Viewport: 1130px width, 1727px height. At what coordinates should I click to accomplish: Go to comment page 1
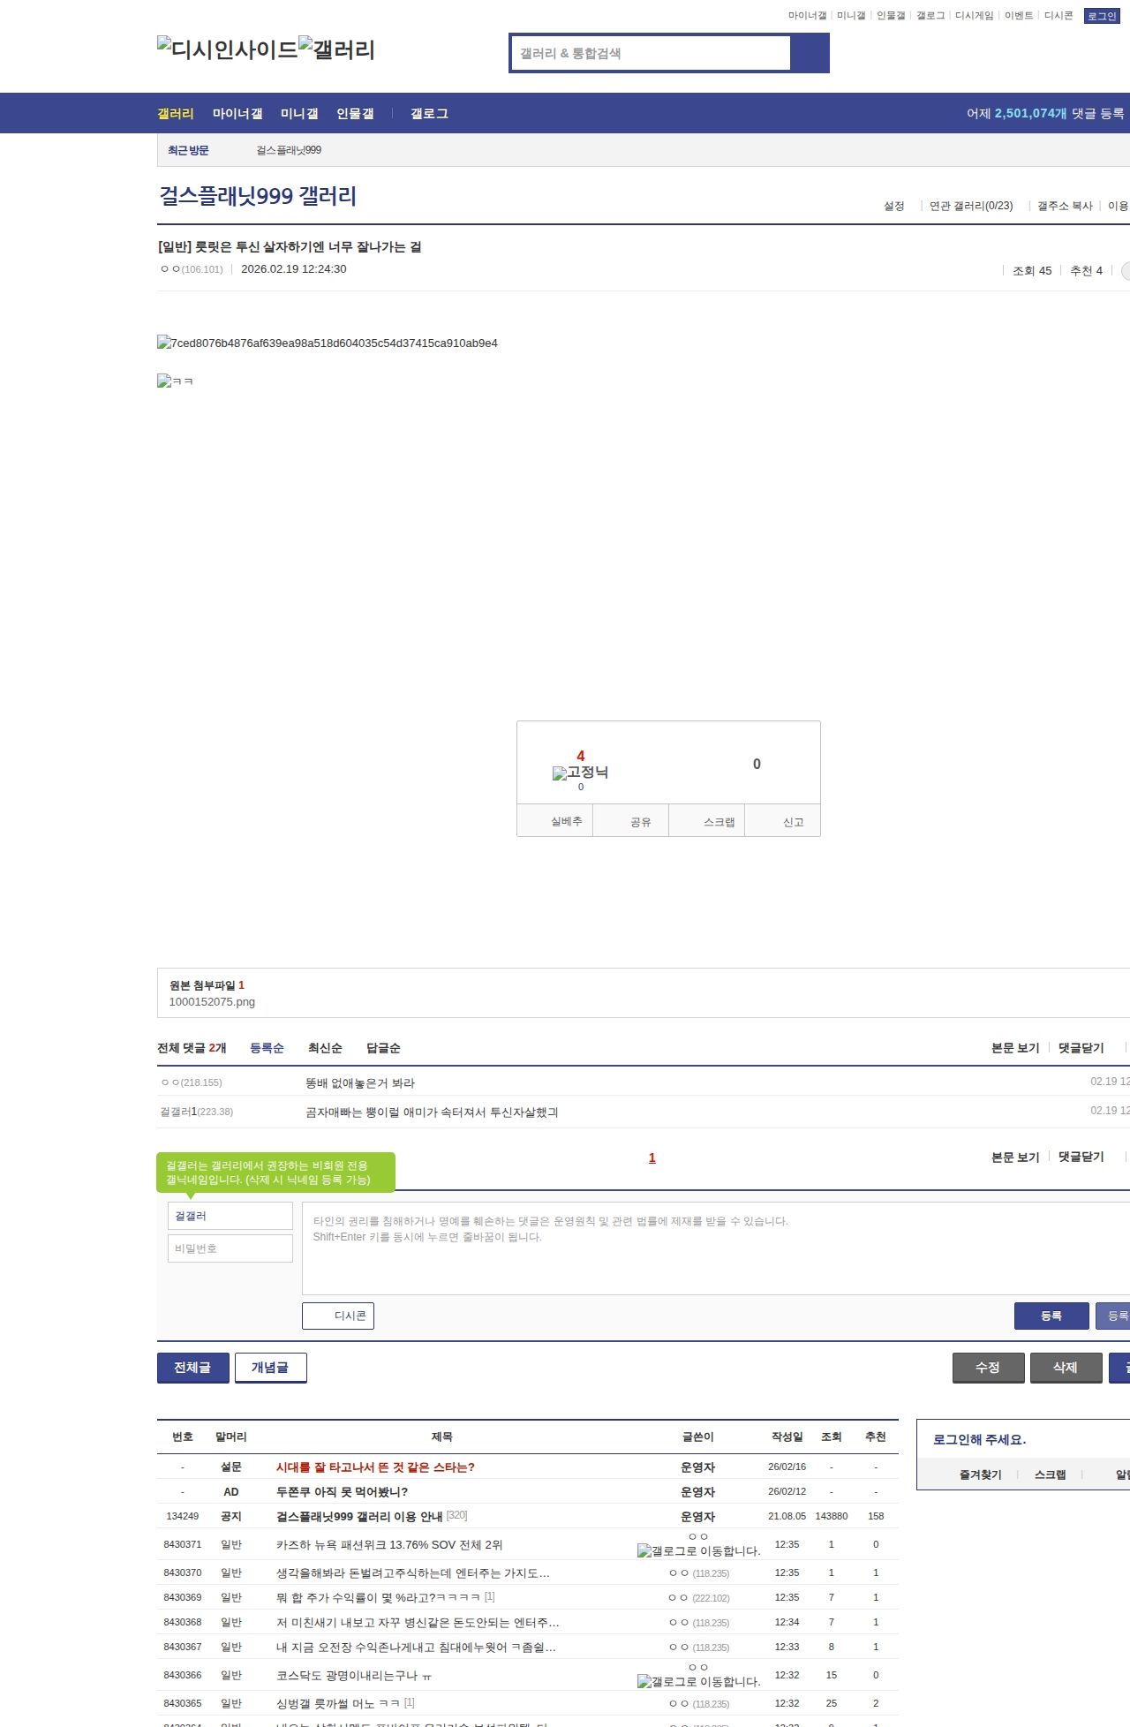coord(652,1158)
